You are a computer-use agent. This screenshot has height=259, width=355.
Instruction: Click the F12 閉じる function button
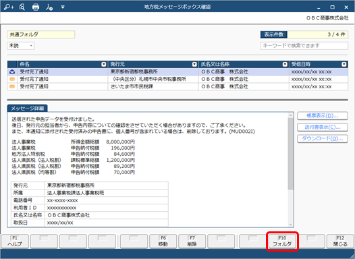coord(340,241)
